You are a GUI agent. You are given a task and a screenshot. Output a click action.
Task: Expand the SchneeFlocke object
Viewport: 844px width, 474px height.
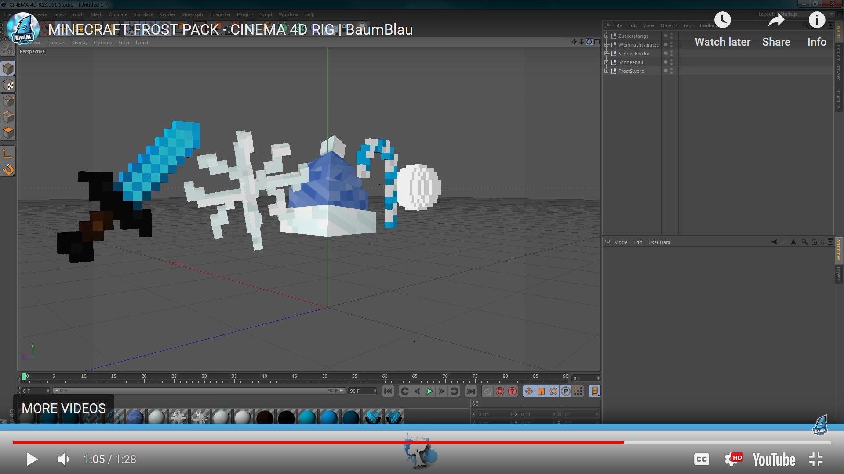(607, 54)
